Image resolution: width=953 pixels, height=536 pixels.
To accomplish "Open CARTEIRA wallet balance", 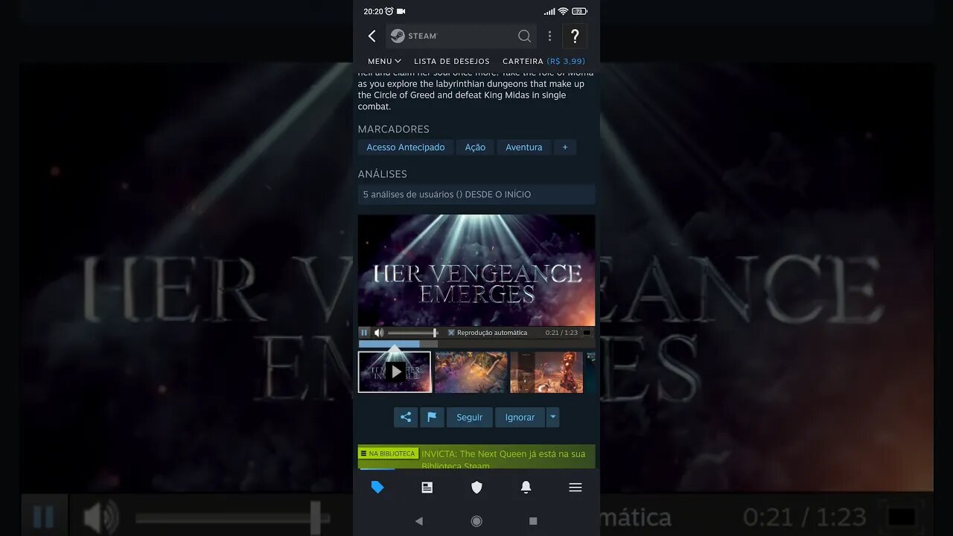I will pos(544,61).
